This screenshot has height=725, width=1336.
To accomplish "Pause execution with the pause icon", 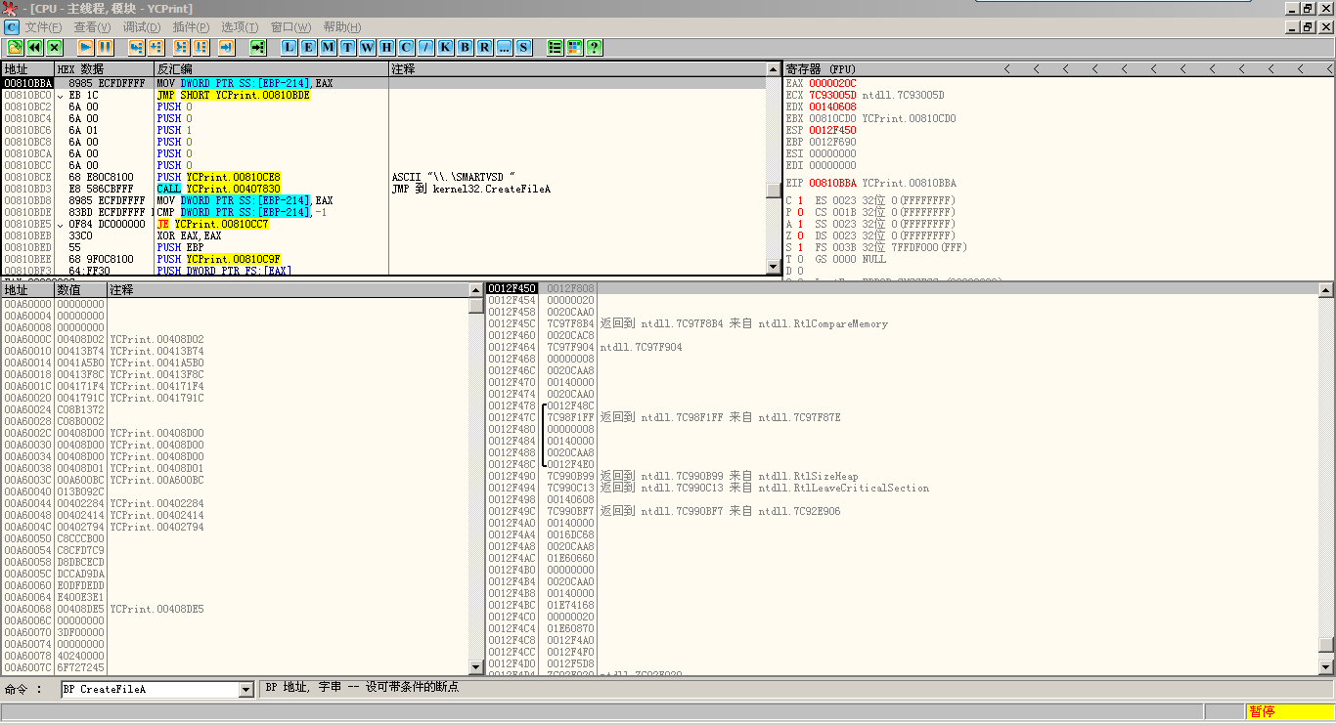I will pos(105,47).
